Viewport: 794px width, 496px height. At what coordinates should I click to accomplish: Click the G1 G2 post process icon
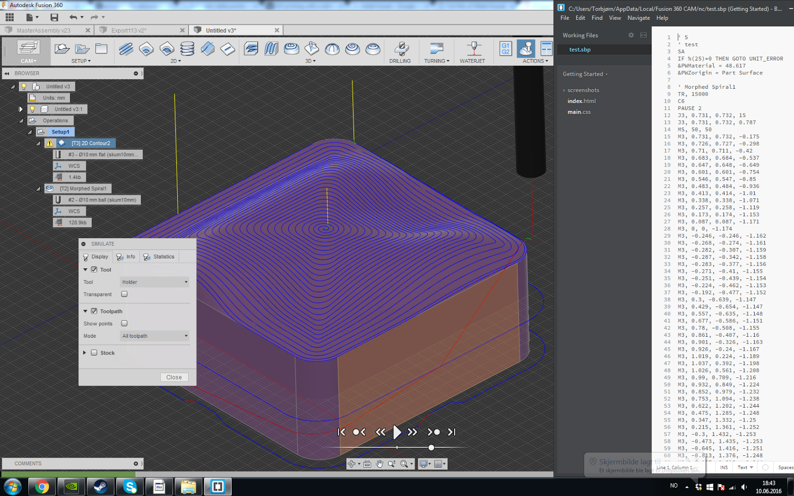click(x=505, y=49)
